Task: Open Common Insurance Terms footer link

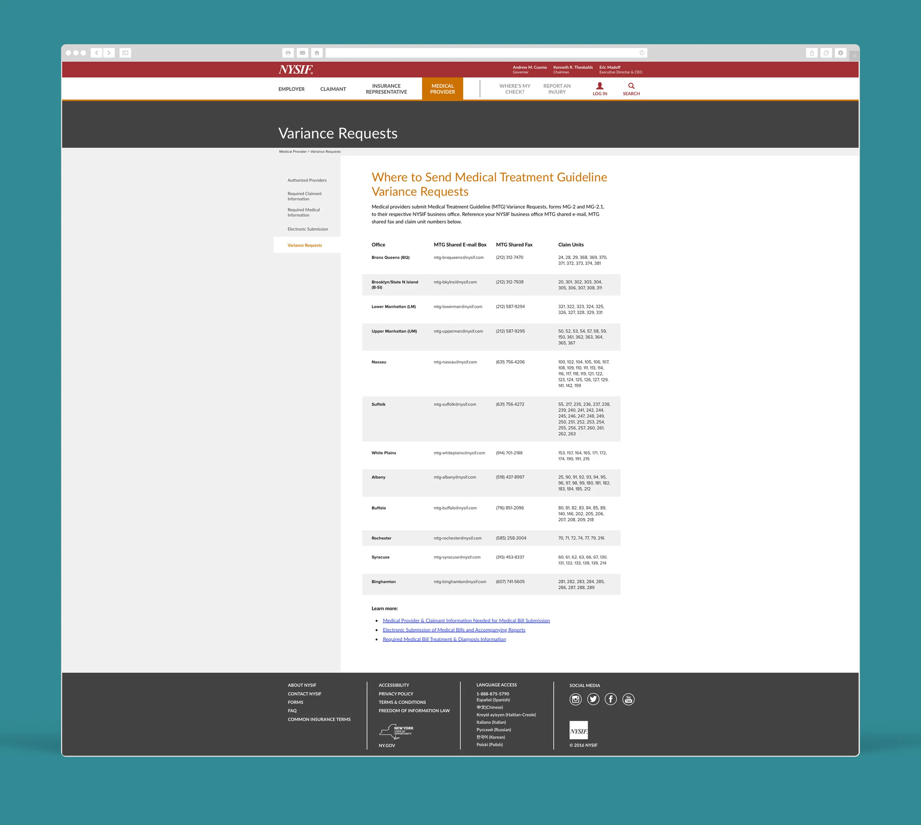Action: [x=319, y=719]
